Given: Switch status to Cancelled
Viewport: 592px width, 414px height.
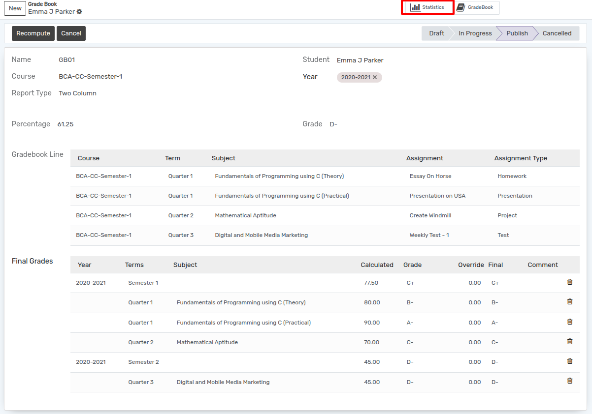Looking at the screenshot, I should coord(557,33).
